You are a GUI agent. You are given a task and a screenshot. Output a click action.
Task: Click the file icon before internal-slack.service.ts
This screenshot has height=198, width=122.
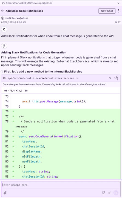coord(4,78)
